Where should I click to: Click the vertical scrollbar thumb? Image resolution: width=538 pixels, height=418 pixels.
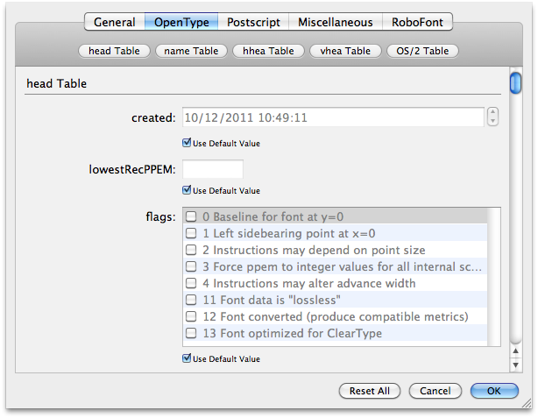(x=515, y=82)
